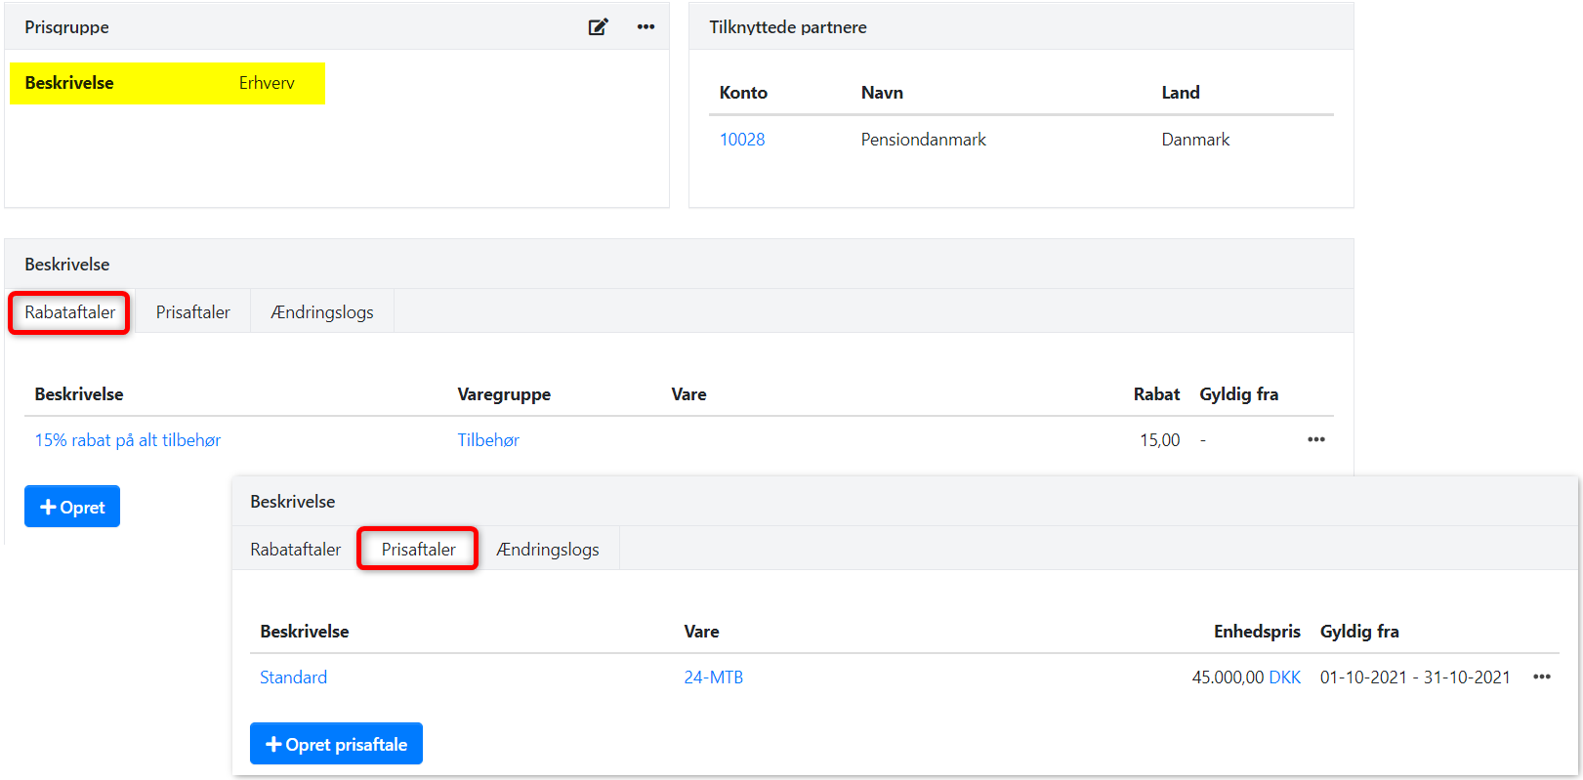Open the 24-MTB product link
The width and height of the screenshot is (1583, 780).
[x=713, y=677]
